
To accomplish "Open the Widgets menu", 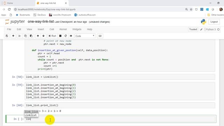I will 77,29.
